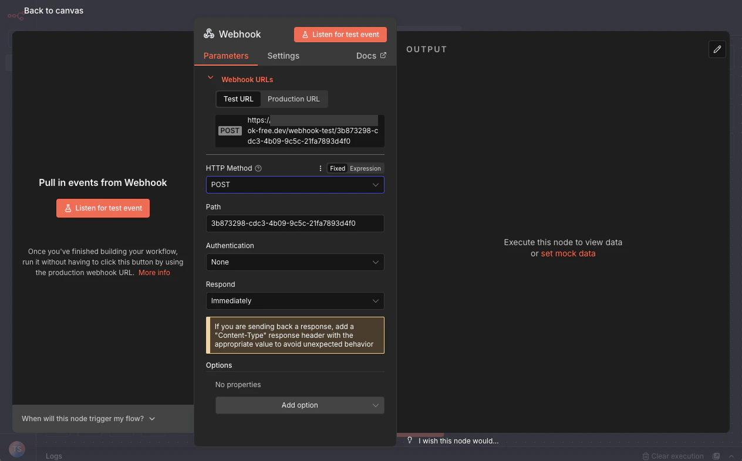Open the Authentication dropdown

point(295,262)
